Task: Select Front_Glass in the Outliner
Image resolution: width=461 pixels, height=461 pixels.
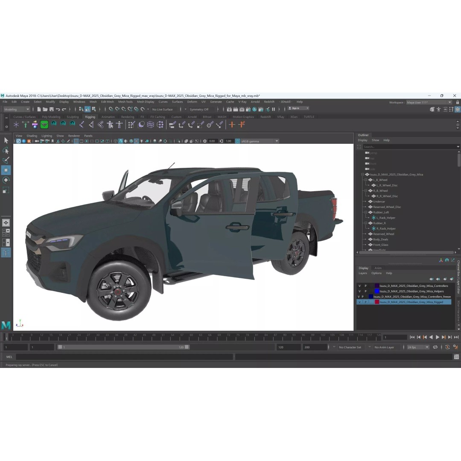Action: click(380, 245)
